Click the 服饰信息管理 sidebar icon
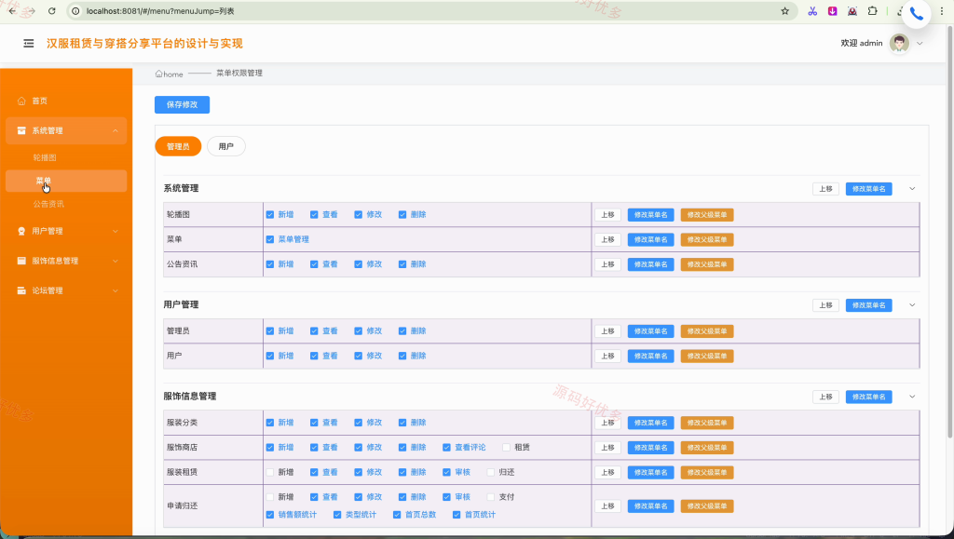Viewport: 954px width, 539px height. pyautogui.click(x=21, y=261)
